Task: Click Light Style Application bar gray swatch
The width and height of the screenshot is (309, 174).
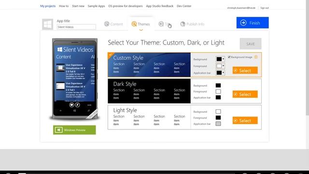Action: 218,124
